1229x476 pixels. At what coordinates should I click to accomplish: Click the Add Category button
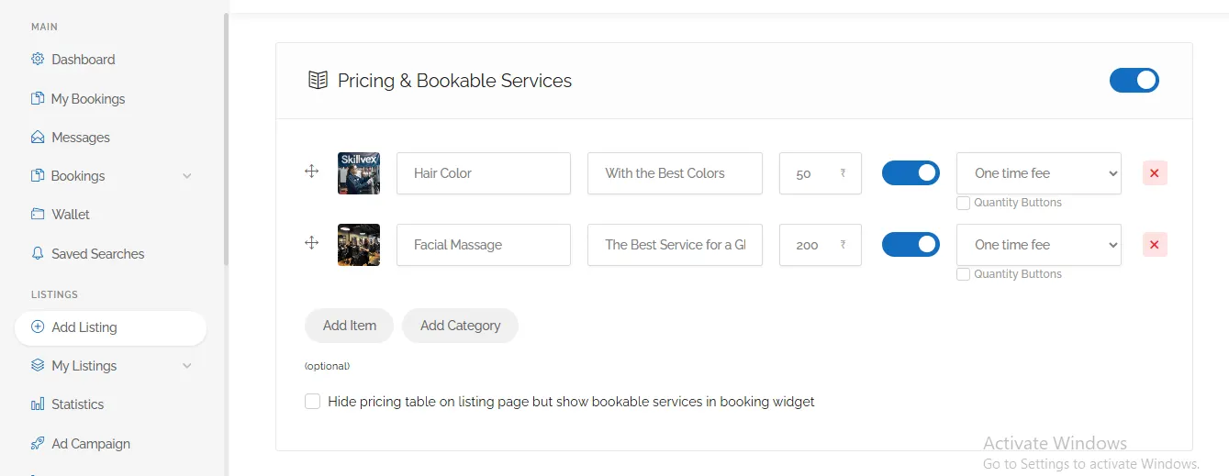[x=460, y=326]
